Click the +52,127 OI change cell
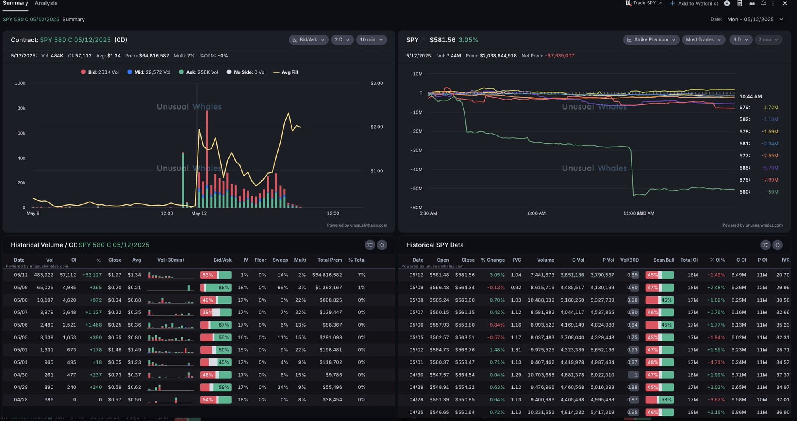 pos(92,275)
